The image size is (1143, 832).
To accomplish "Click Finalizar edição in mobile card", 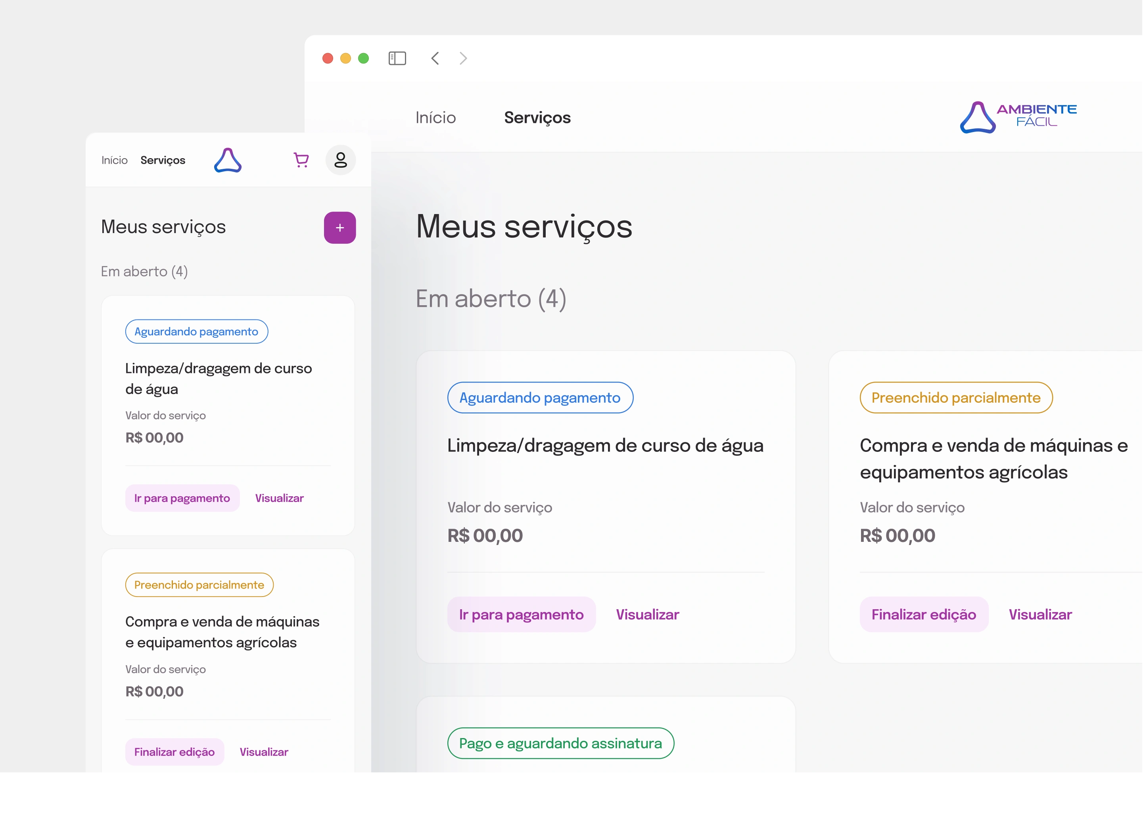I will point(175,752).
